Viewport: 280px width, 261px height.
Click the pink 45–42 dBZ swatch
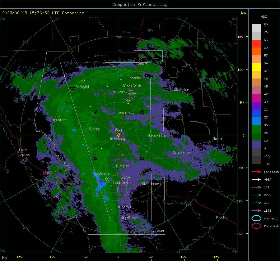(256, 90)
